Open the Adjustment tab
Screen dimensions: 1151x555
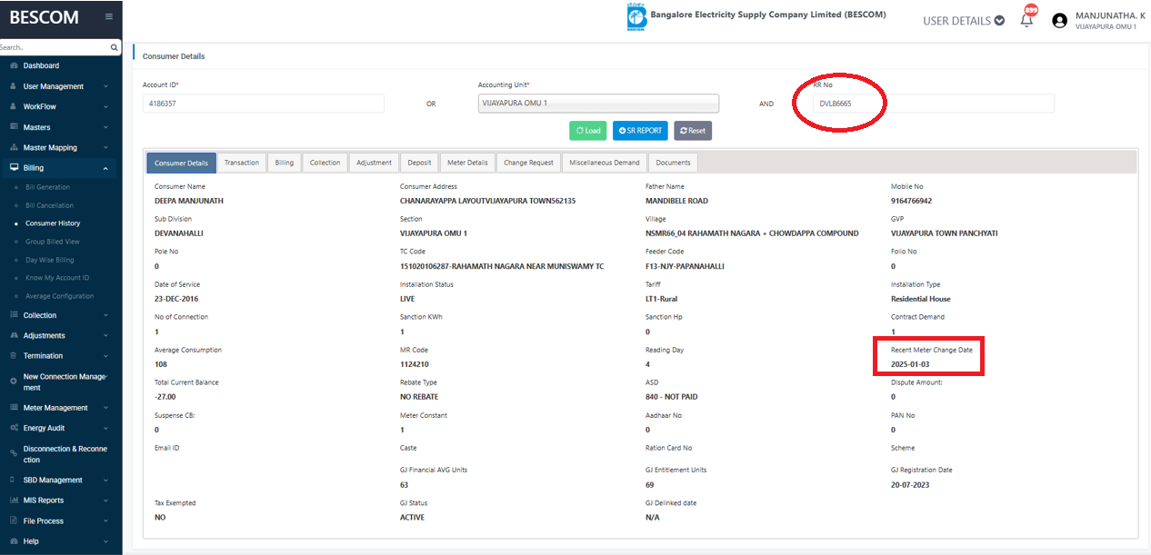374,163
